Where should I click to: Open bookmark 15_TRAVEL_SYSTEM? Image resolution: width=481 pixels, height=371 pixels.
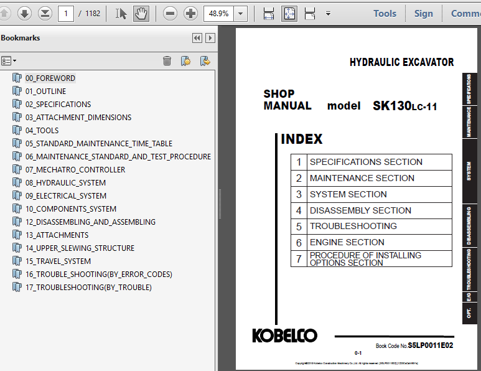[x=58, y=261]
